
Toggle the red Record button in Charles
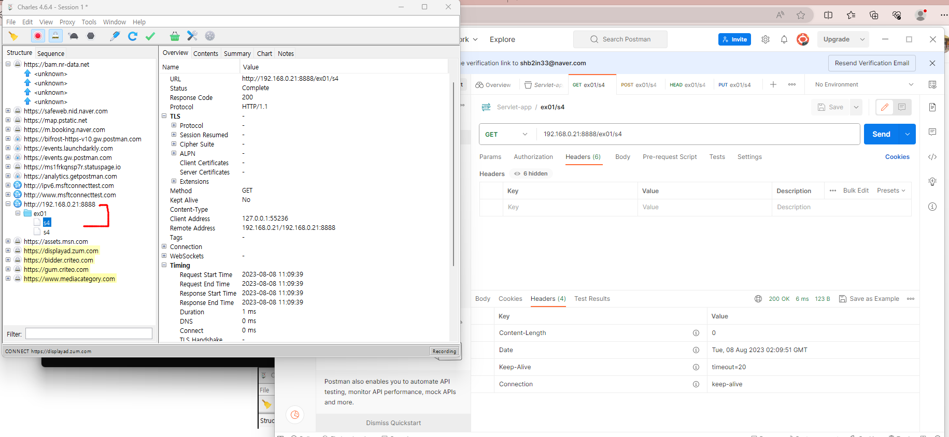tap(37, 36)
